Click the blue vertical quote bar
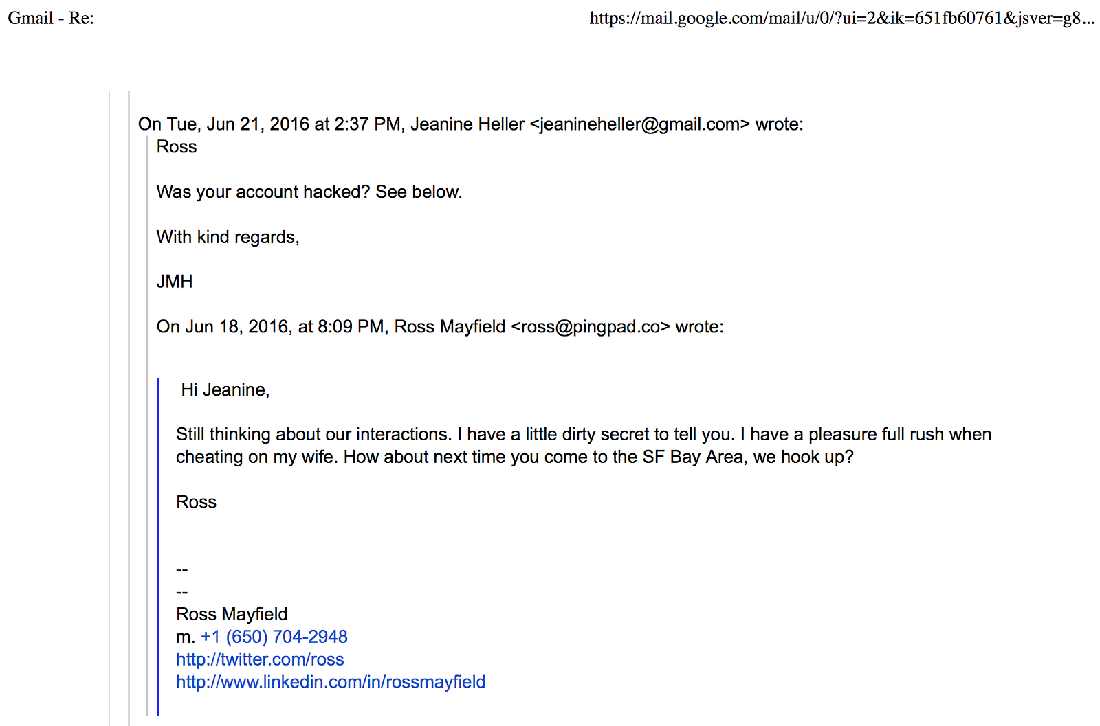Screen dimensions: 1100x726 pyautogui.click(x=158, y=547)
